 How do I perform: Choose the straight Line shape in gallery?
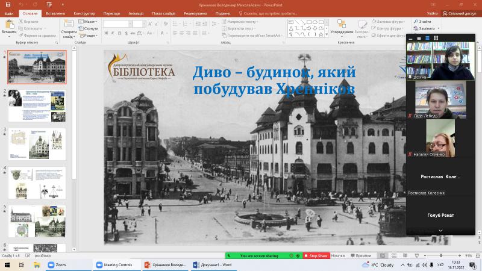[x=297, y=22]
